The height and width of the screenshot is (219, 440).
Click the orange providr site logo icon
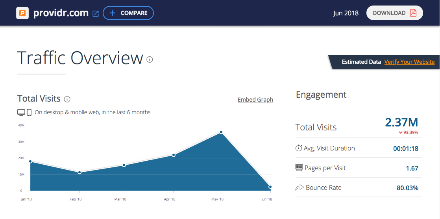click(x=23, y=13)
